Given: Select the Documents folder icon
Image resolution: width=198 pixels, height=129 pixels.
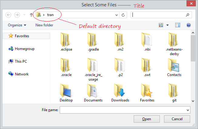Looking at the screenshot, I should [x=92, y=91].
